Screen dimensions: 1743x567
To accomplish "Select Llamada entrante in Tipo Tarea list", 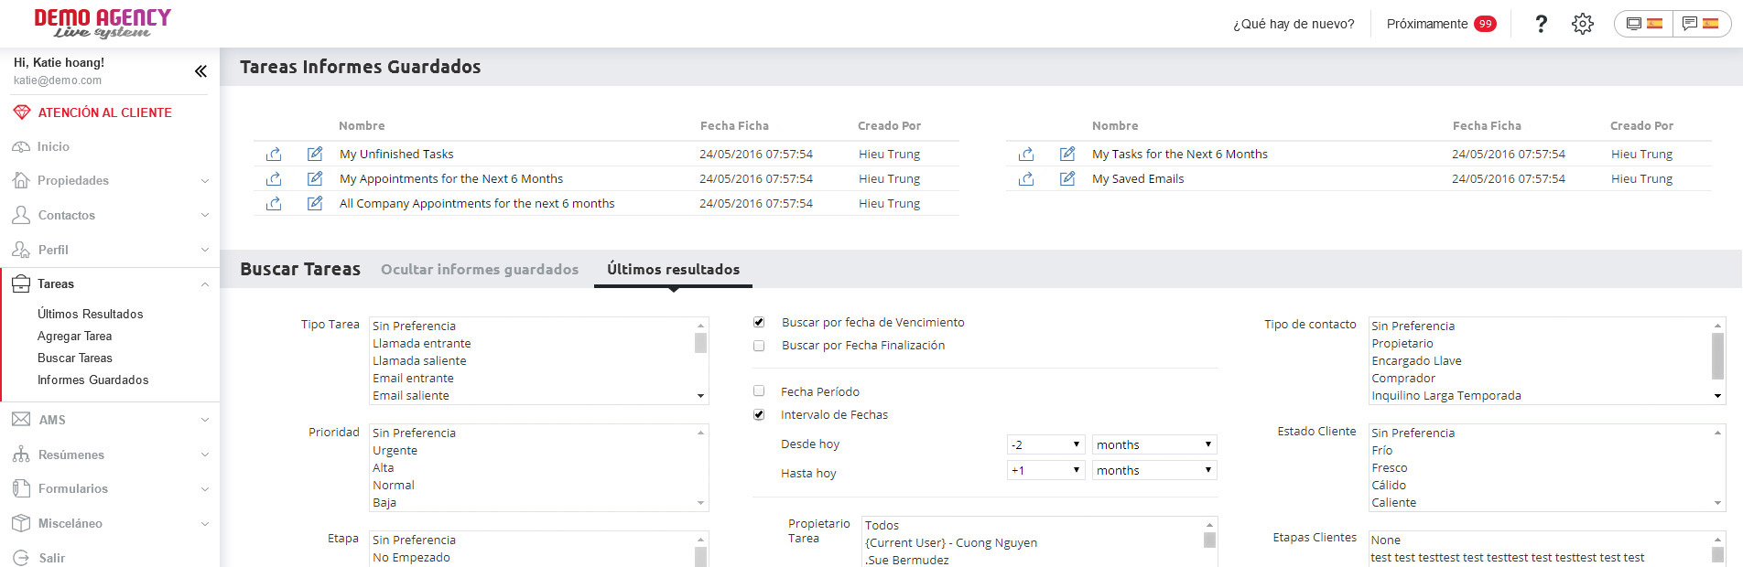I will point(422,343).
